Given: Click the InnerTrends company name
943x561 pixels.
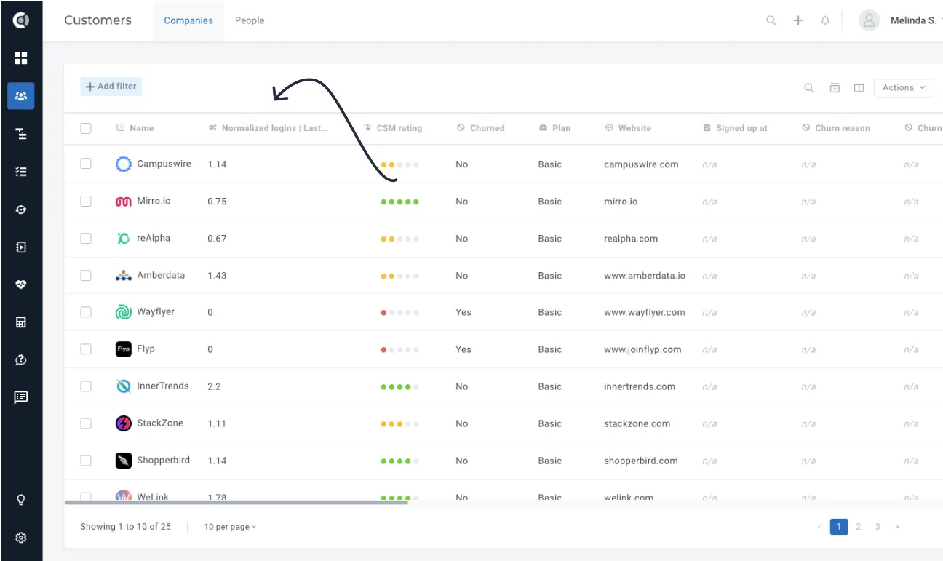Looking at the screenshot, I should coord(163,386).
